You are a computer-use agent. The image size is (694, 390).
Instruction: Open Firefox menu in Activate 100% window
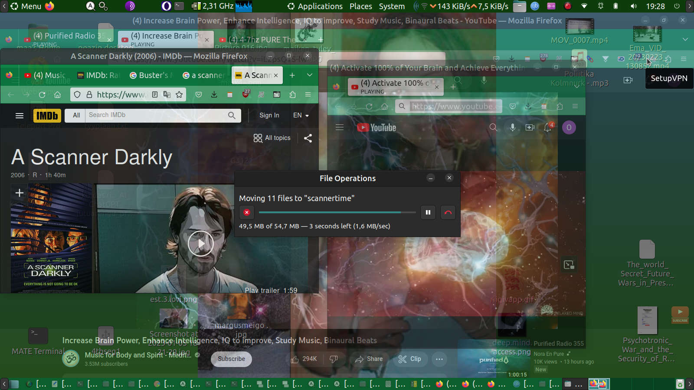(575, 106)
